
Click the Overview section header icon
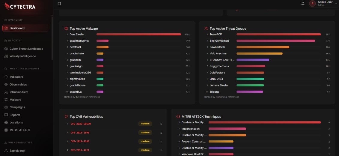pyautogui.click(x=6, y=20)
